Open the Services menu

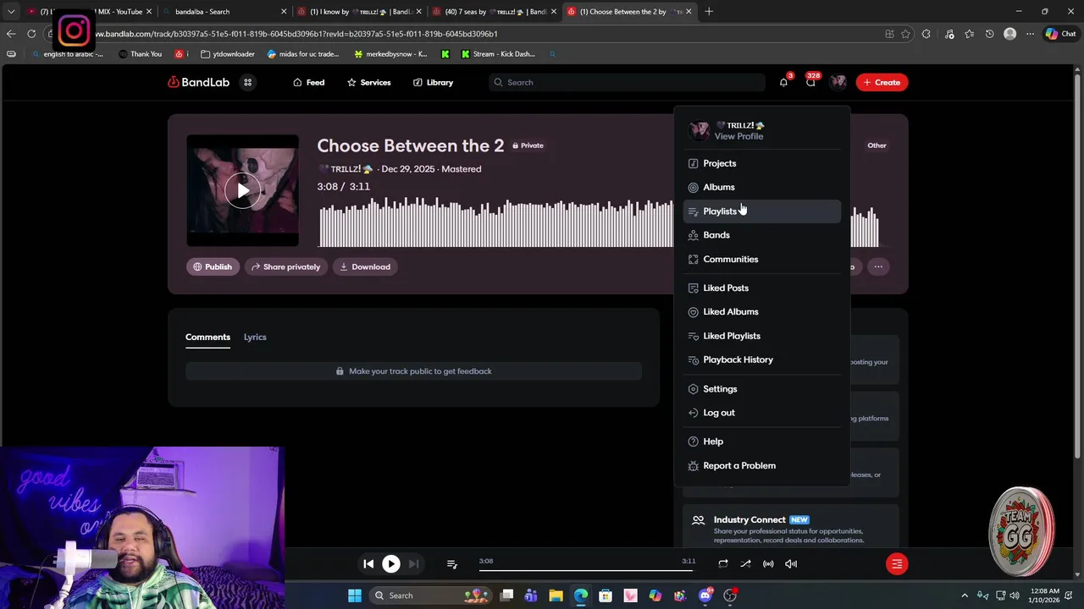(x=368, y=82)
